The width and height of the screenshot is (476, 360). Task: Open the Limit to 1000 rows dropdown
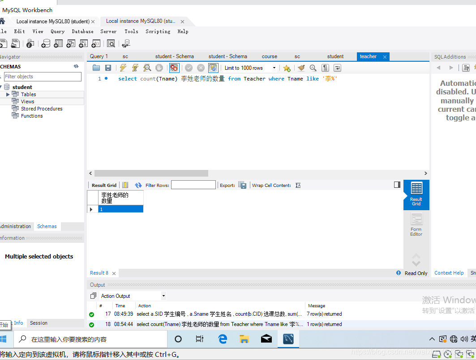250,68
